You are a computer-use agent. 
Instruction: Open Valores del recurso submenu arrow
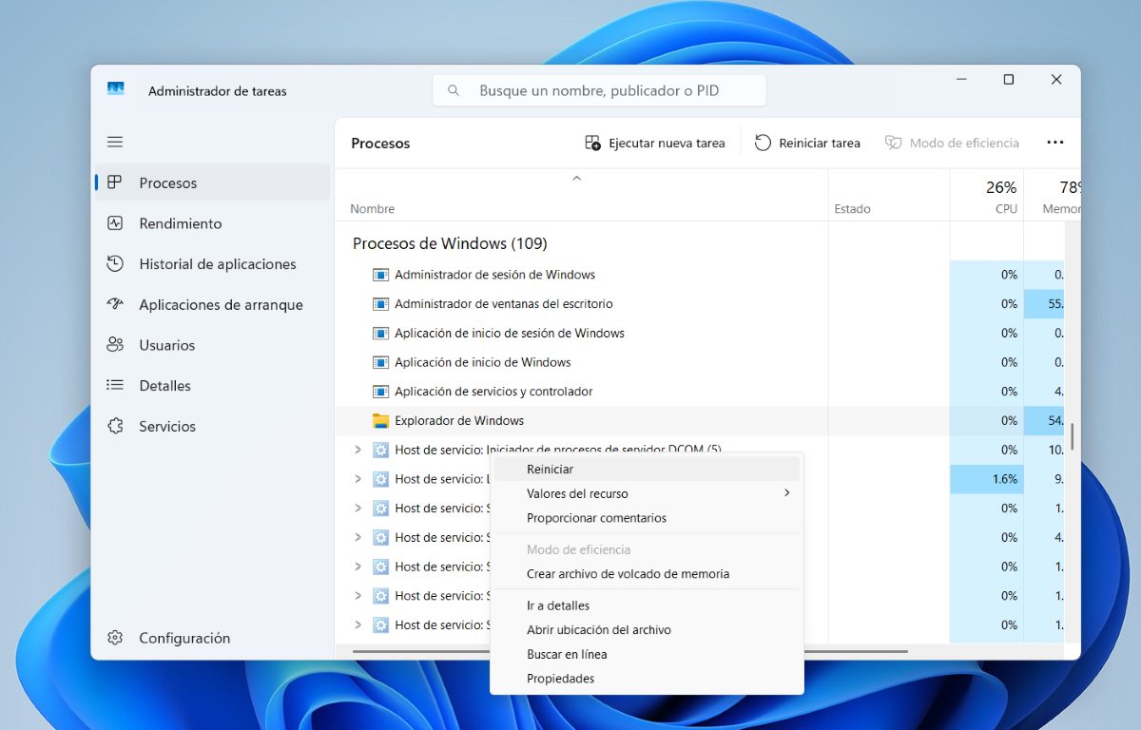pyautogui.click(x=786, y=493)
